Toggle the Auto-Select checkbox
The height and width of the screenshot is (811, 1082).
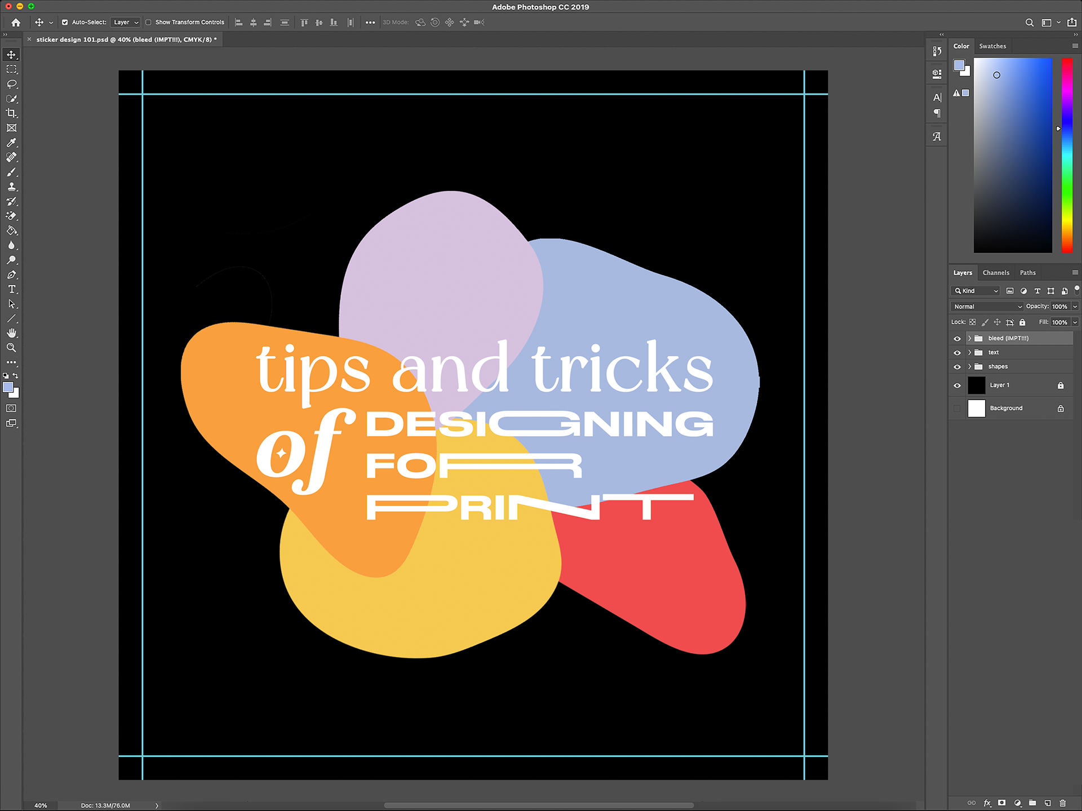65,23
